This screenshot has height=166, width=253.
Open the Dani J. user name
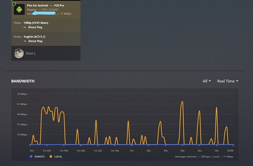coord(31,53)
